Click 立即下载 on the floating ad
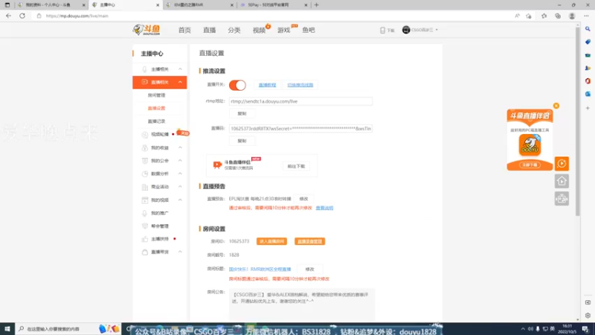Viewport: 595px width, 335px height. (x=530, y=165)
